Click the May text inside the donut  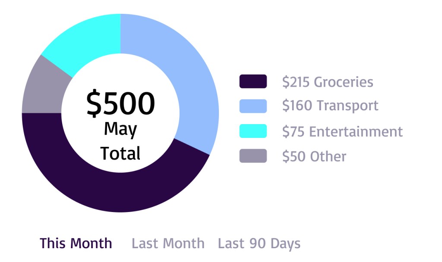[x=120, y=129]
